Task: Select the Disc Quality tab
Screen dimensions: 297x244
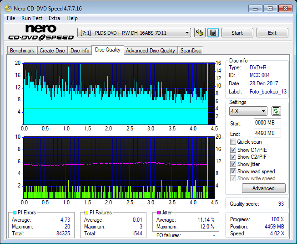Action: (x=108, y=50)
